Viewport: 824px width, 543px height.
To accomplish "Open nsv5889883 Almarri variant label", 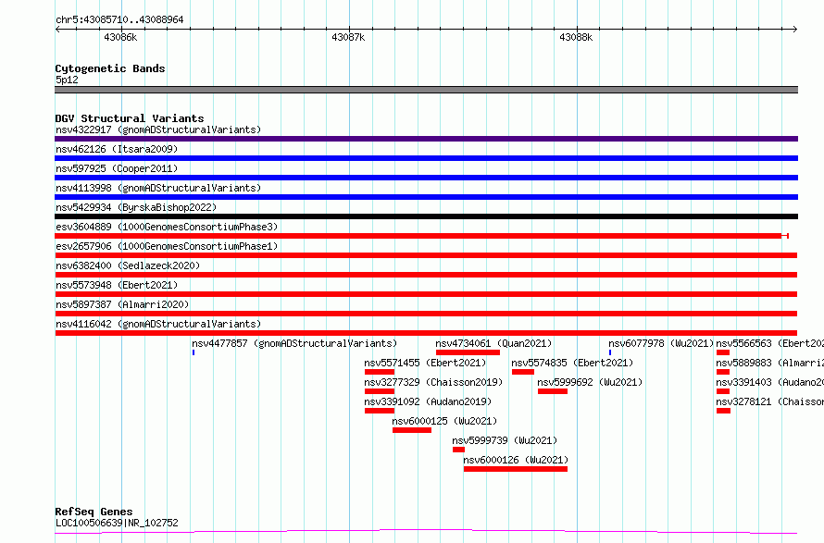I will [x=770, y=363].
